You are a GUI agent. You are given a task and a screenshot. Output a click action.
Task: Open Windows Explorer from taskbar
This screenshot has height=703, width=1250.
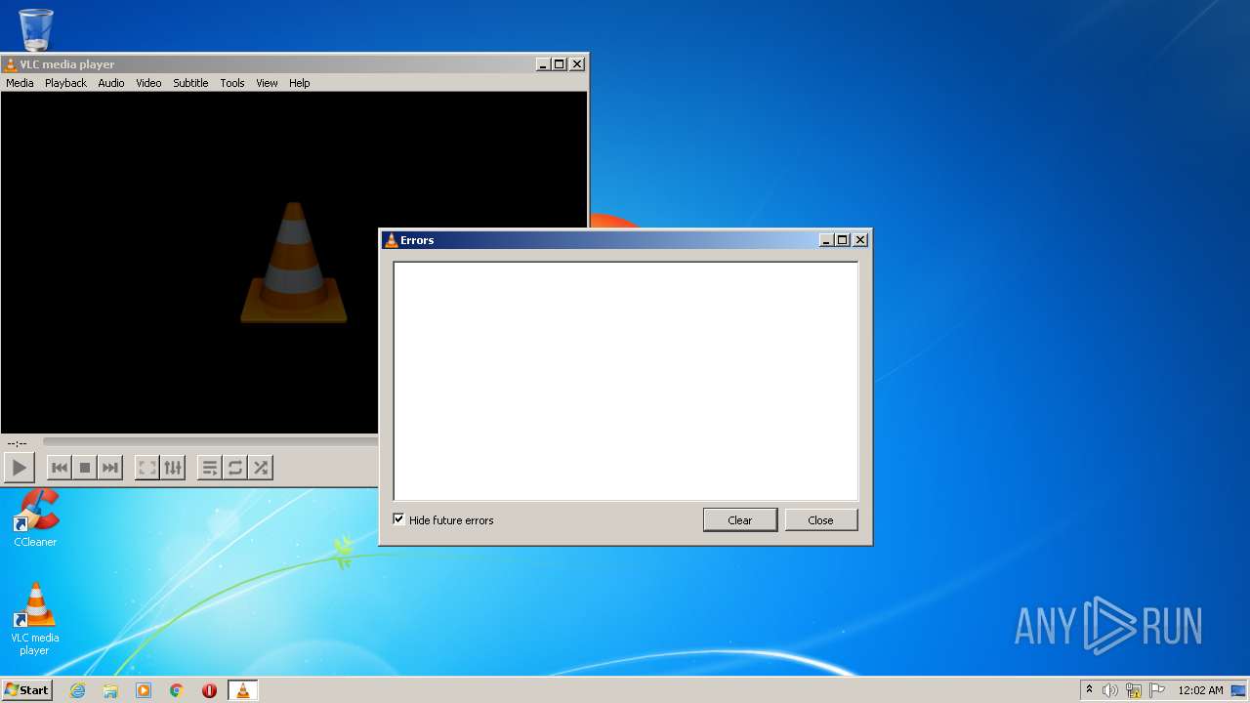(110, 690)
